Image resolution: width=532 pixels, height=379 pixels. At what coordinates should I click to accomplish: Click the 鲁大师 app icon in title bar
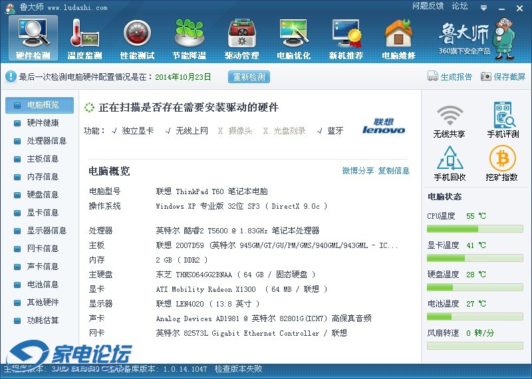[x=10, y=8]
